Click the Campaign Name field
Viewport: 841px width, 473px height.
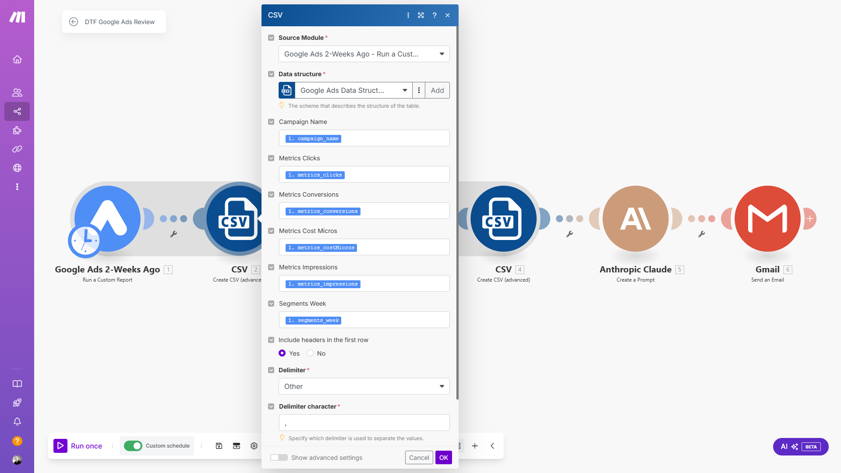tap(364, 138)
